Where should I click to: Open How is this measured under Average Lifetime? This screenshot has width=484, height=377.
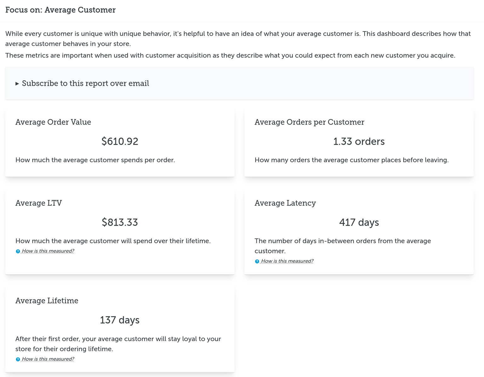pyautogui.click(x=48, y=359)
